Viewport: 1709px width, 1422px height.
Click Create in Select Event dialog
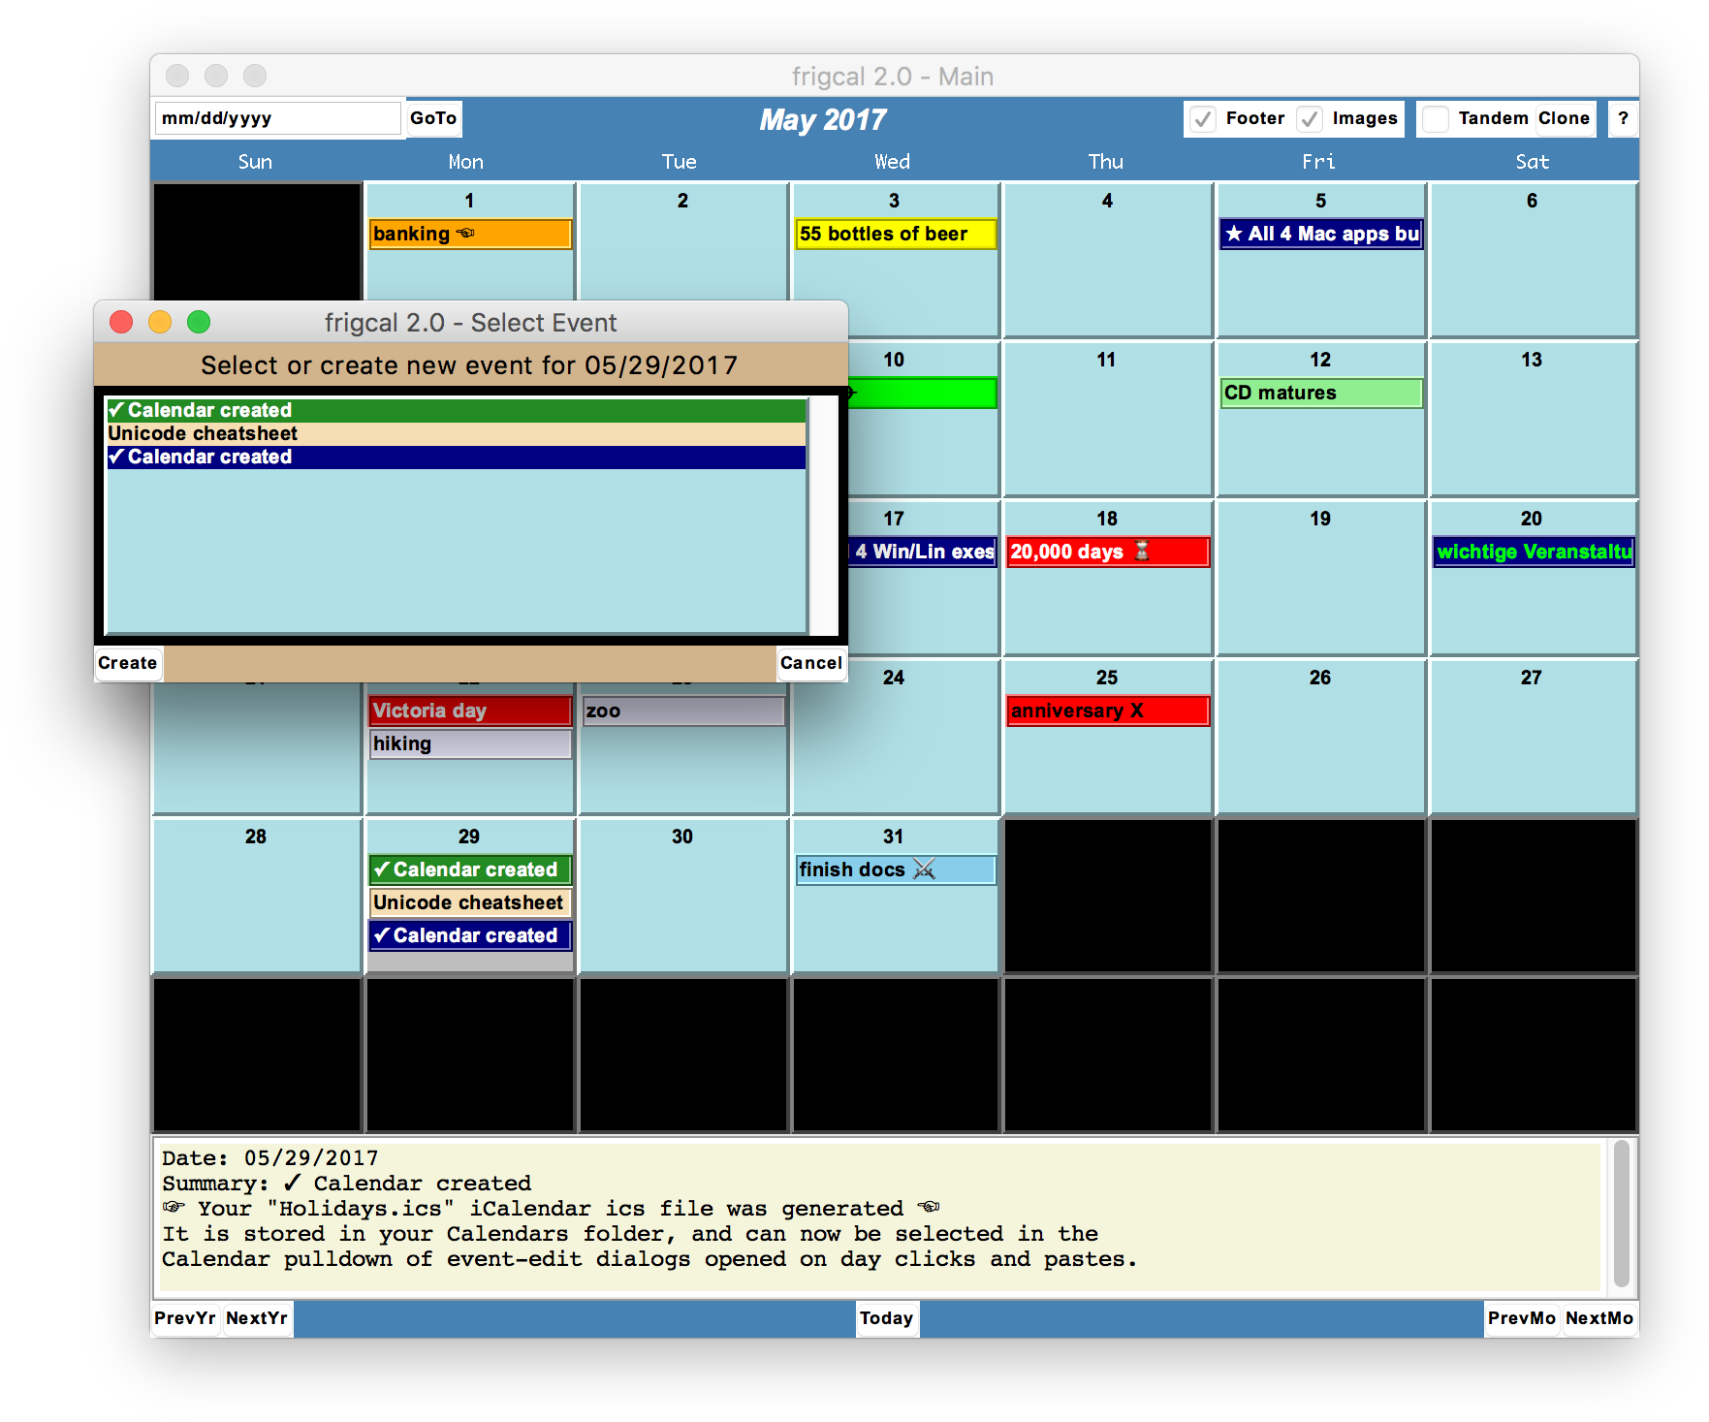click(128, 663)
